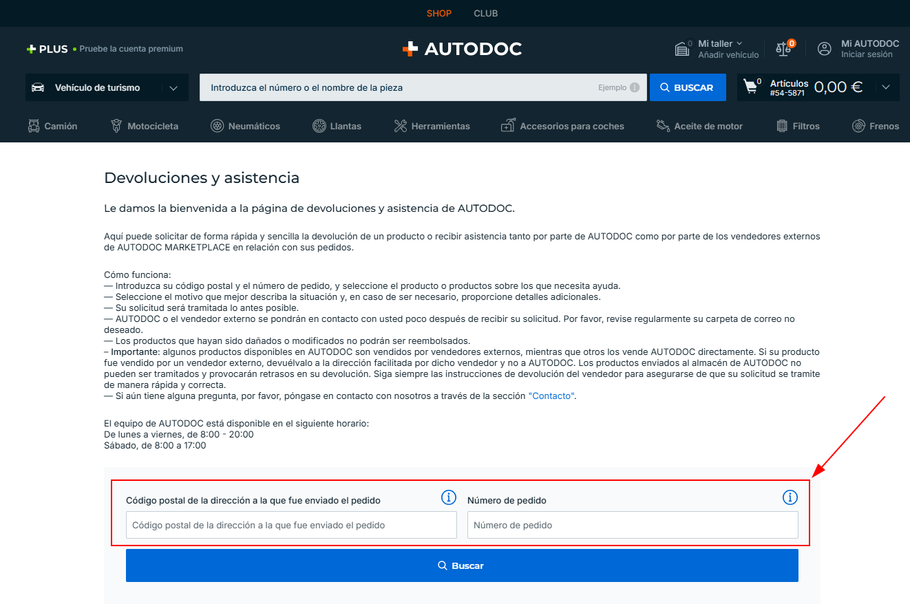This screenshot has height=615, width=910.
Task: Click the oil can icon beside Aceite de motor
Action: coord(663,126)
